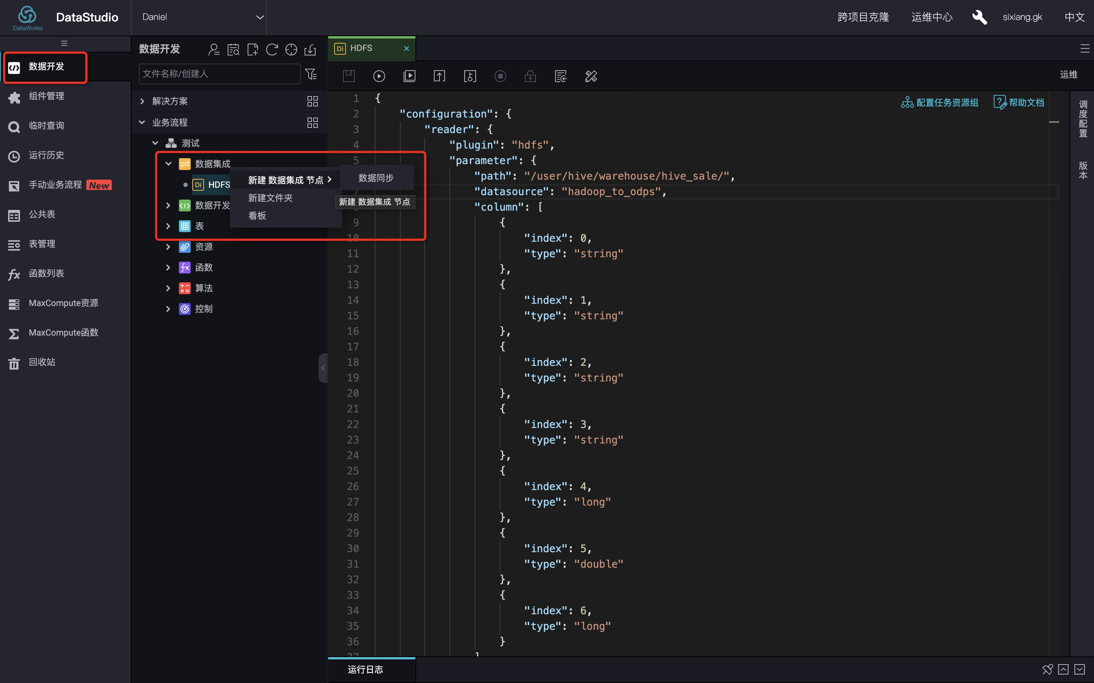The width and height of the screenshot is (1094, 683).
Task: Open the filter icon beside search box
Action: pos(311,74)
